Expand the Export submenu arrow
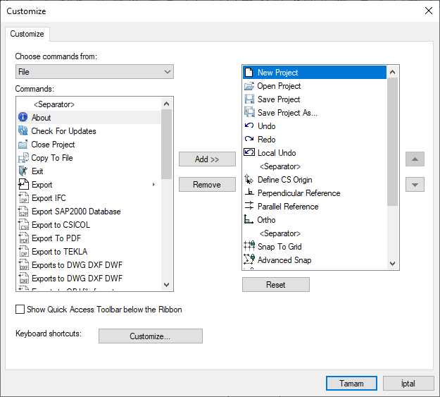The width and height of the screenshot is (440, 397). (x=153, y=185)
